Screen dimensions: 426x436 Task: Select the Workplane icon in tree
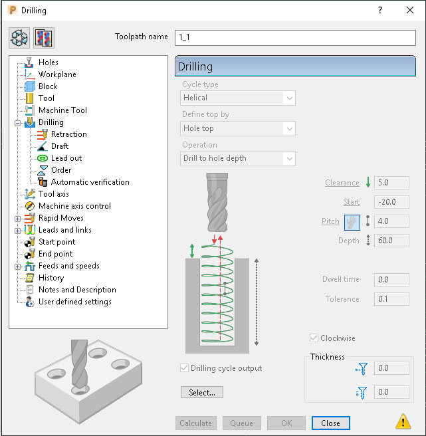click(x=29, y=74)
